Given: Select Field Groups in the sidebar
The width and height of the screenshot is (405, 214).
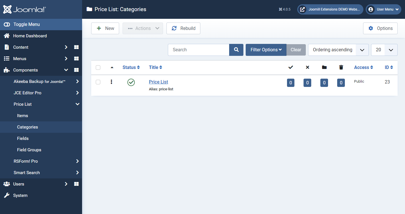Looking at the screenshot, I should click(x=29, y=150).
